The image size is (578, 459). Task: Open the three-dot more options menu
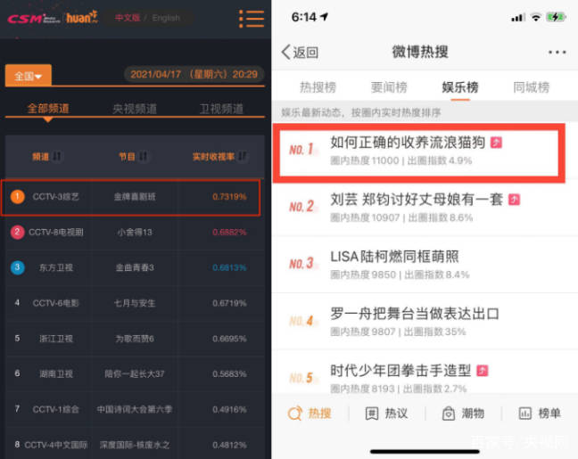[557, 52]
